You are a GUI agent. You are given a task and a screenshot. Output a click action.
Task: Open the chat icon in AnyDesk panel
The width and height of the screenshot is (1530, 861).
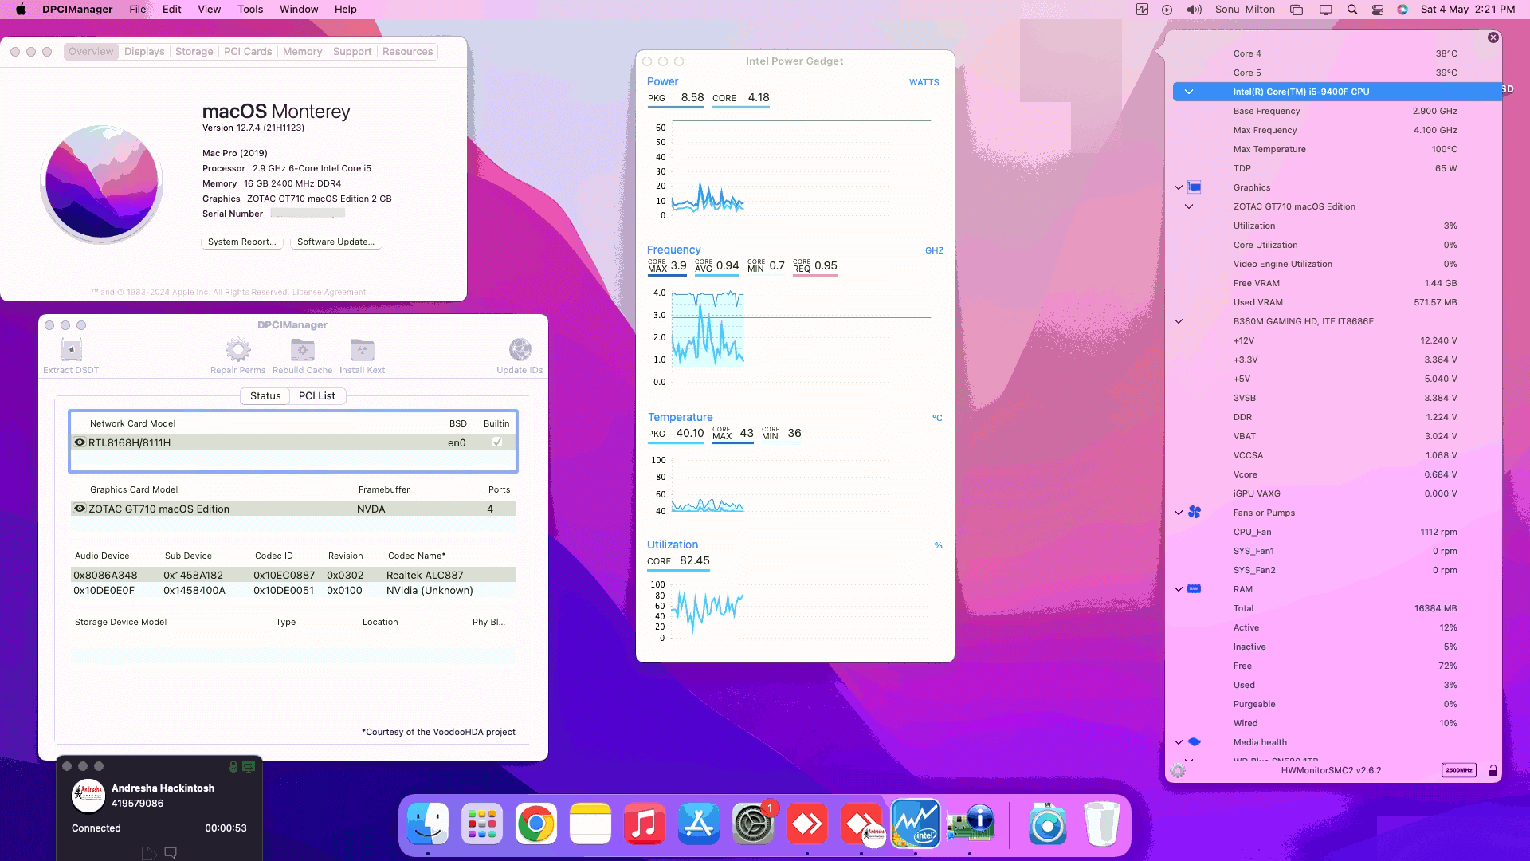(171, 852)
